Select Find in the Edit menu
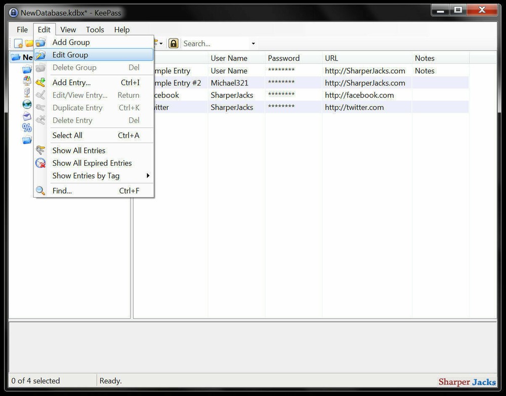The height and width of the screenshot is (396, 506). click(x=62, y=191)
